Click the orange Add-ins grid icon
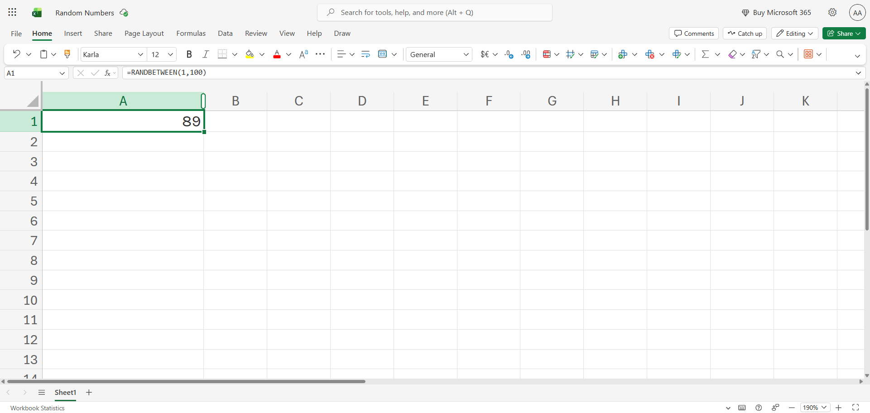Viewport: 870px width, 413px height. [x=808, y=54]
